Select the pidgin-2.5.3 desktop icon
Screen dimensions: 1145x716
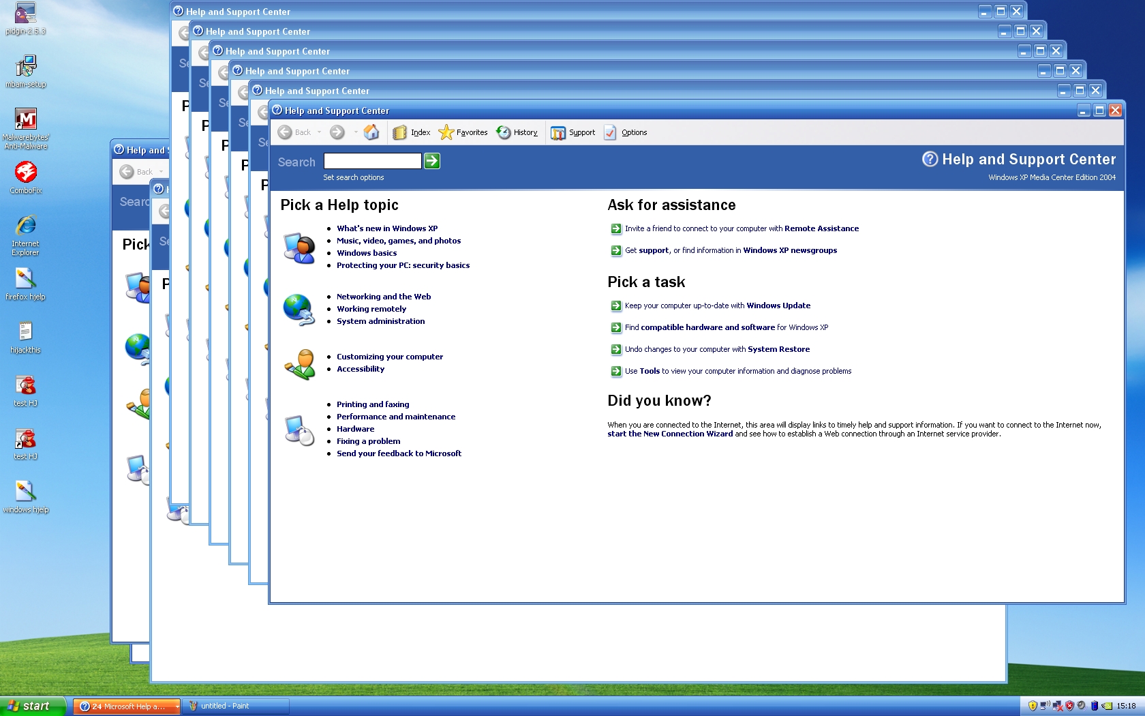(25, 19)
